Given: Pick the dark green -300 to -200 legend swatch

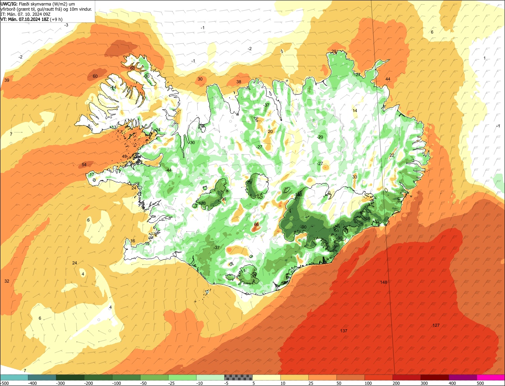Looking at the screenshot, I should (70, 377).
